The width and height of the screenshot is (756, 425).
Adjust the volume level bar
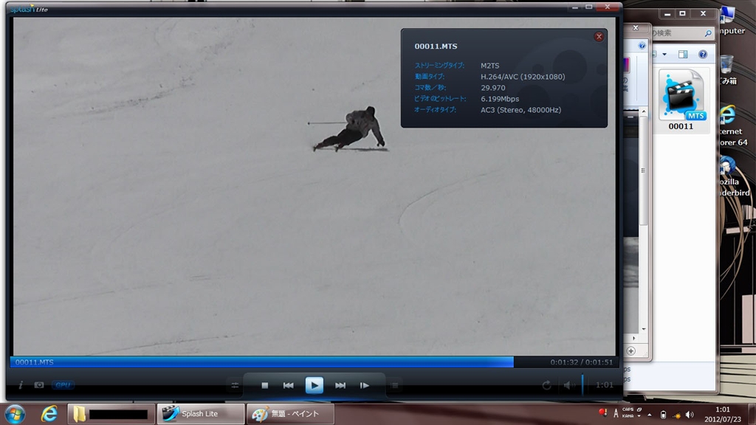pyautogui.click(x=583, y=384)
